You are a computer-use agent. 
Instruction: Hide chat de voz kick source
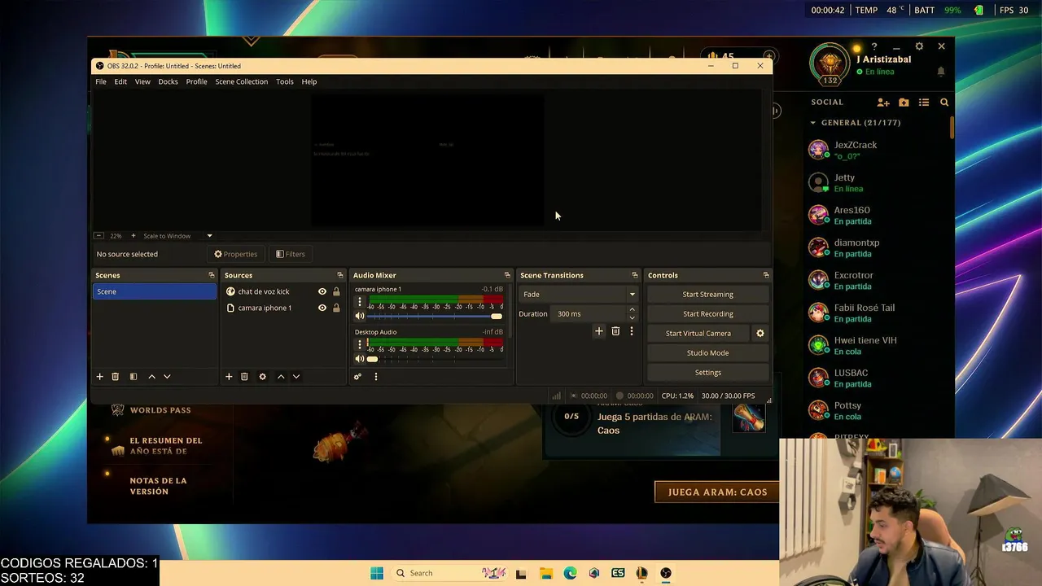click(322, 291)
